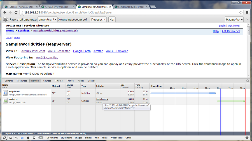Switch to the last SampleWorldCities browser tab
252x141 pixels.
pos(131,7)
